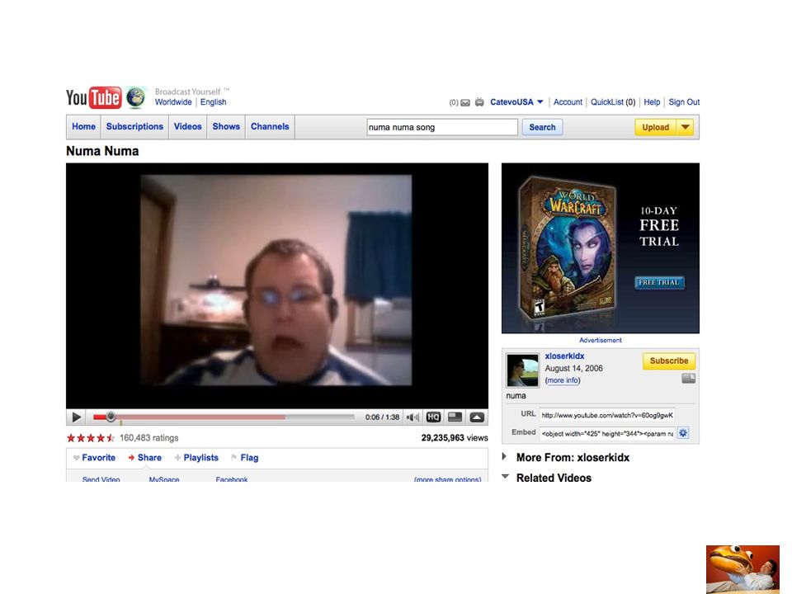Image resolution: width=792 pixels, height=594 pixels.
Task: Toggle HQ high quality playback
Action: click(x=433, y=417)
